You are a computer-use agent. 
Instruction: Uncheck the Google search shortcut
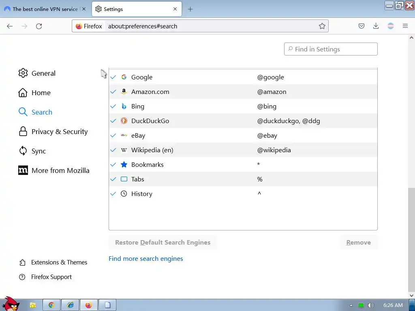[x=113, y=77]
